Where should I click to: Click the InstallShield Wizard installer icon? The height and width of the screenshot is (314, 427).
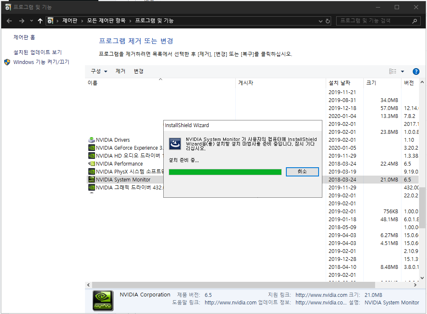click(x=175, y=144)
